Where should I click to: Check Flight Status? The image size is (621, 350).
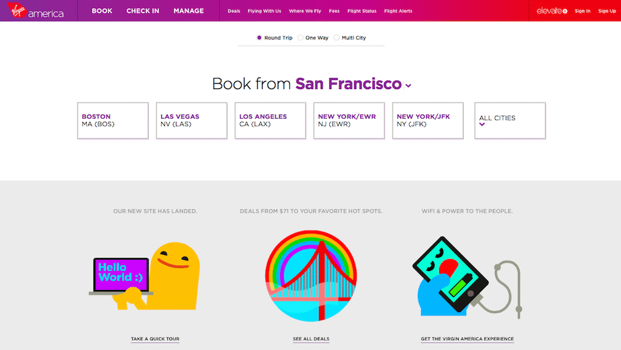point(361,11)
